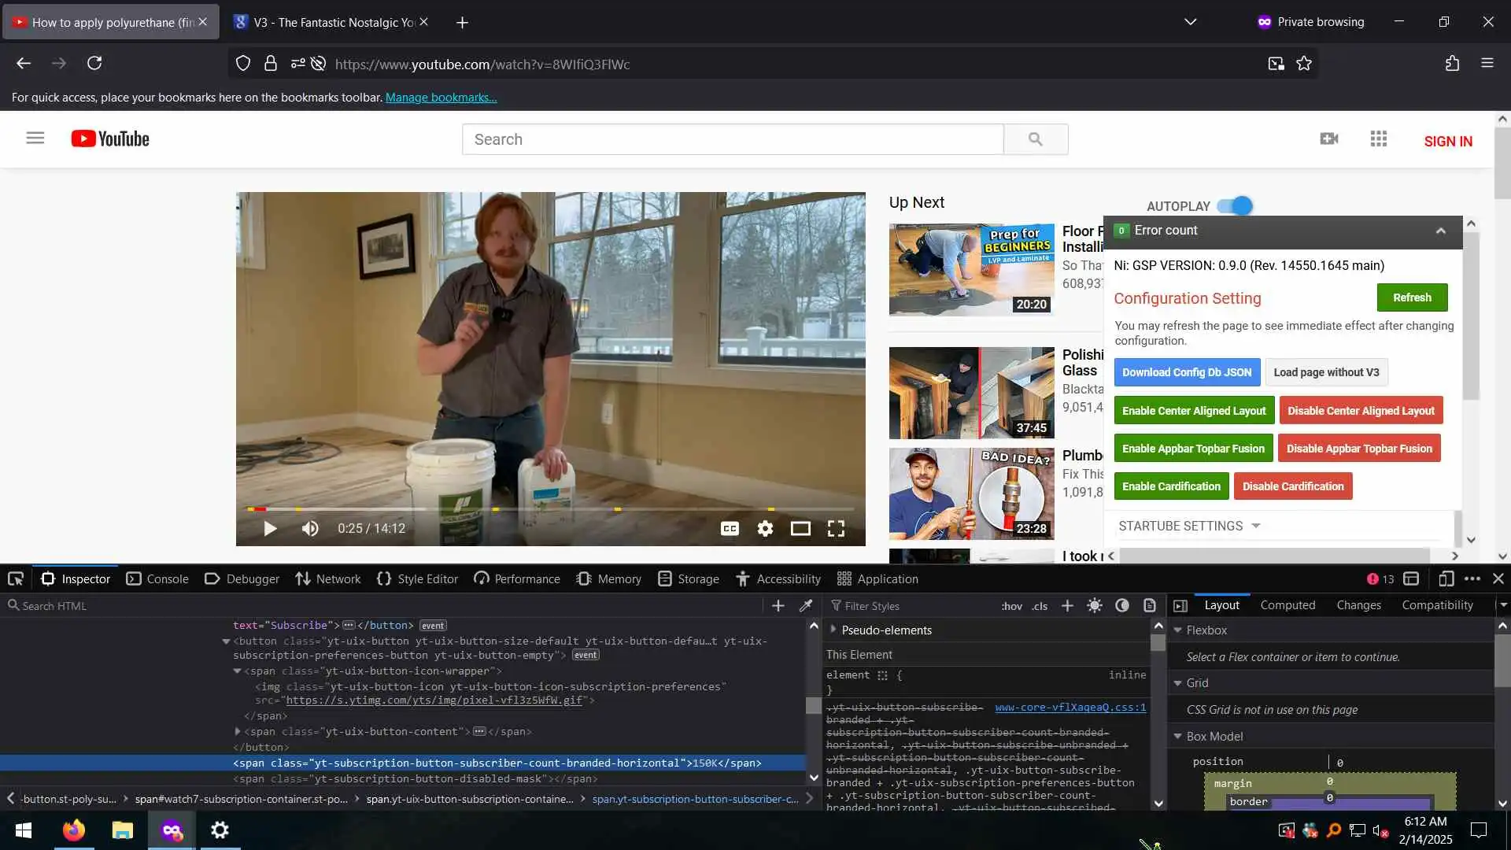The image size is (1511, 850).
Task: Mute the video with the speaker icon
Action: (x=310, y=529)
